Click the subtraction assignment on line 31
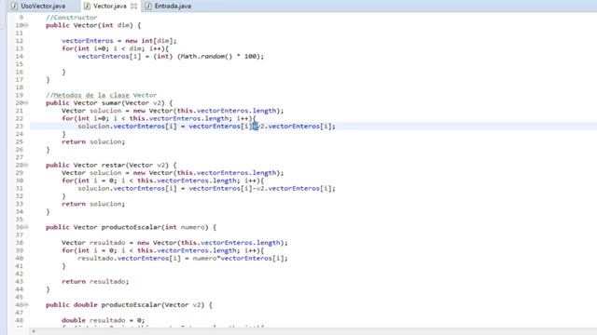Image resolution: width=597 pixels, height=335 pixels. 207,188
